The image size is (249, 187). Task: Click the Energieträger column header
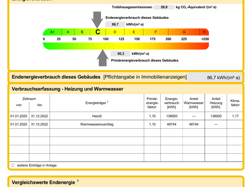97,103
